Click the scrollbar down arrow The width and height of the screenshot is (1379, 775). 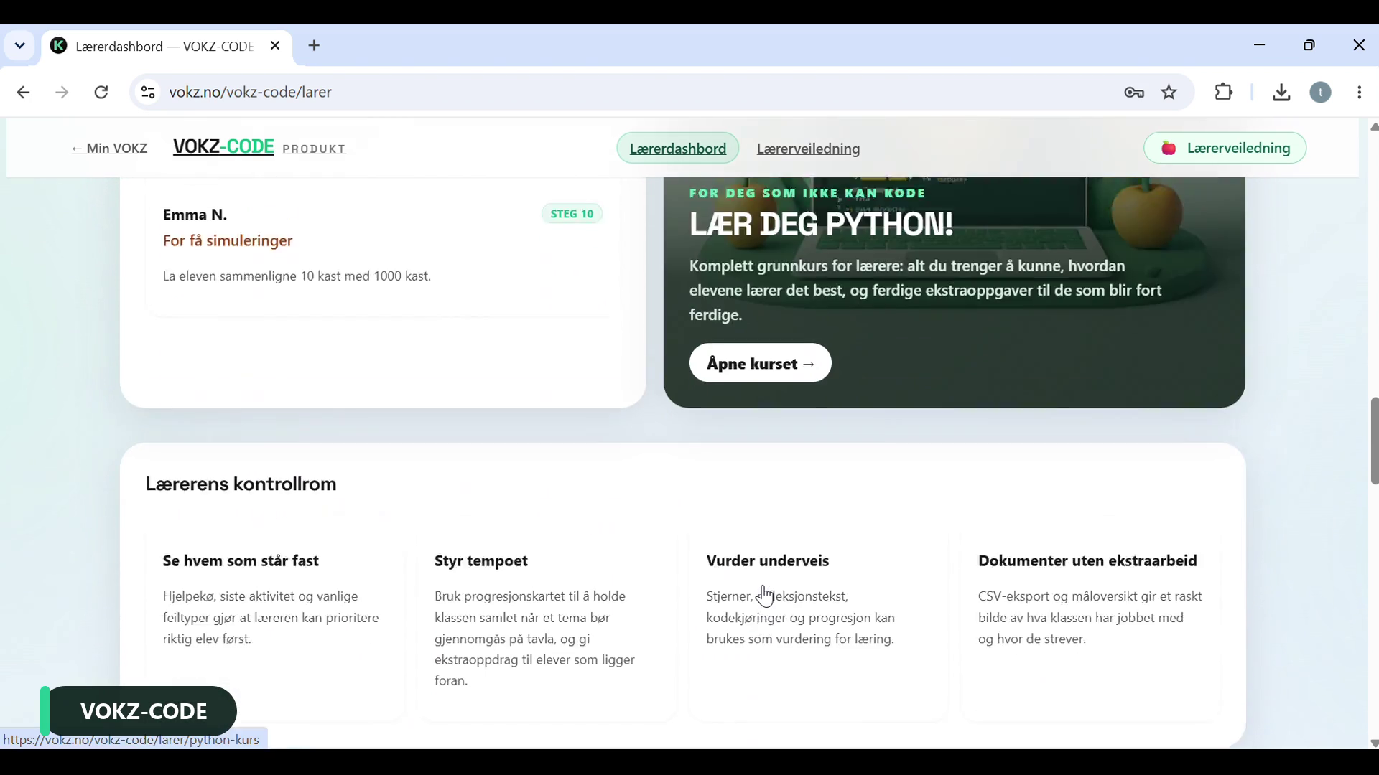[1374, 744]
